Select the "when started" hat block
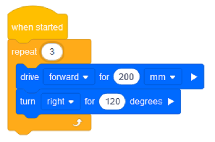Viewport: 215px width, 142px height. (x=37, y=27)
